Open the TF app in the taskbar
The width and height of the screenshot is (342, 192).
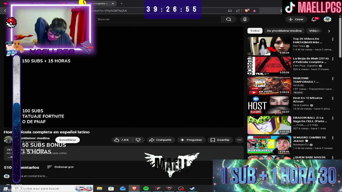(158, 189)
